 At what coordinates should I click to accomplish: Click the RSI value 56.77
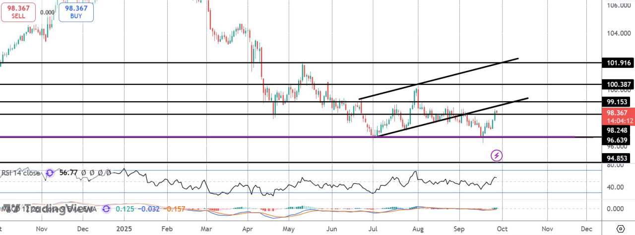(68, 173)
